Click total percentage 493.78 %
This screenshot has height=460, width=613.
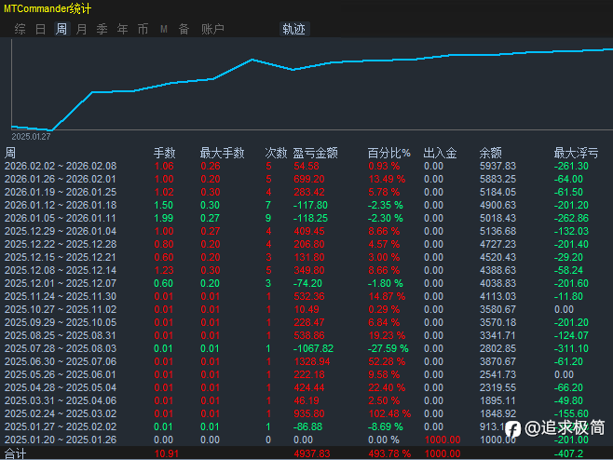[389, 453]
